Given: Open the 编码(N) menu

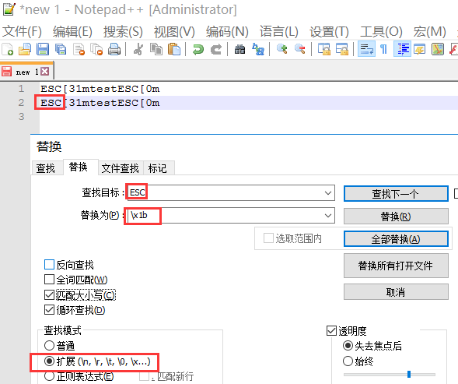Looking at the screenshot, I should [x=227, y=32].
